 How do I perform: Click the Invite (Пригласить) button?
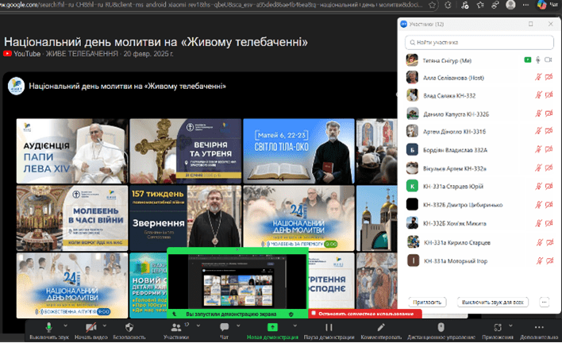tap(428, 302)
